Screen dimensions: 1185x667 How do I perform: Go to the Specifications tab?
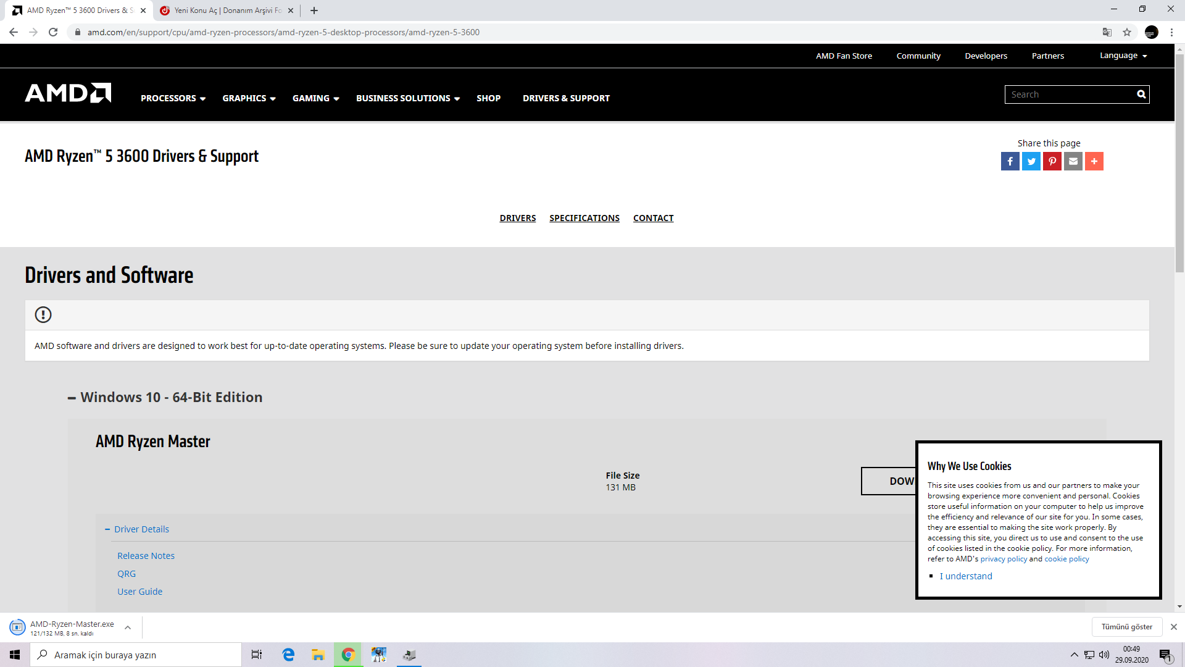584,218
